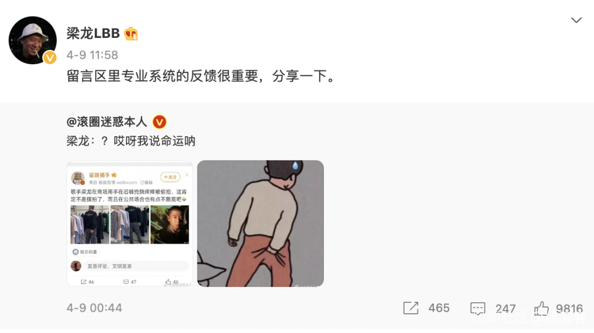594x333 pixels.
Task: Click the reposted text 梁龙：？哎呀我说命运呐
Action: tap(131, 141)
